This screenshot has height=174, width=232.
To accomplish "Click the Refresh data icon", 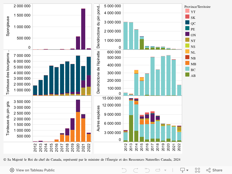I will tap(159, 170).
